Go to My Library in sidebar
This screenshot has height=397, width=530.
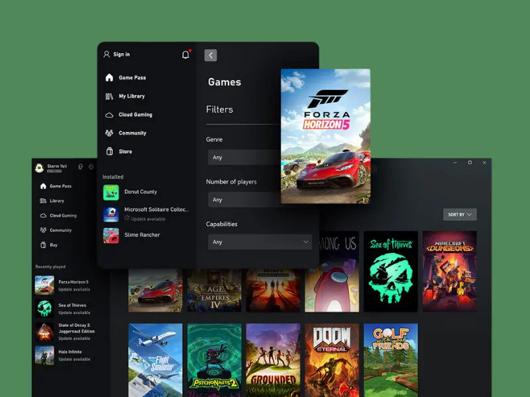(131, 96)
